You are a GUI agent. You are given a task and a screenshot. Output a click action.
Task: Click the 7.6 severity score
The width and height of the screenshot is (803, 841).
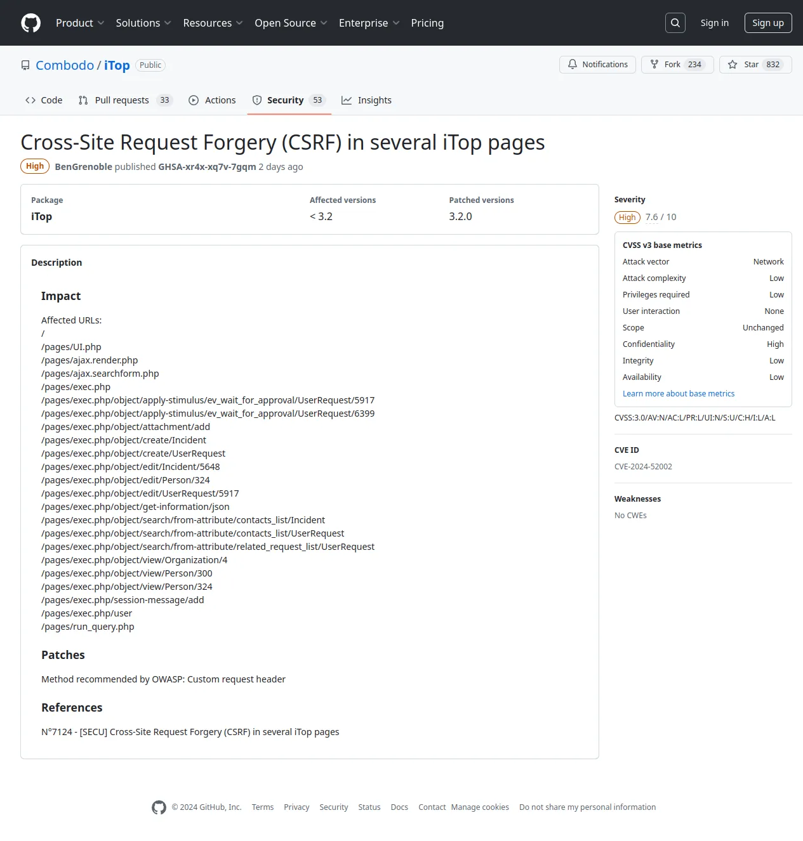pos(652,217)
